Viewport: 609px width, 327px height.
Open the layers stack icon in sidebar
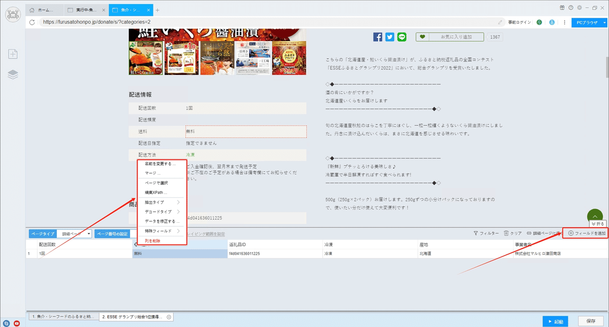[x=13, y=75]
